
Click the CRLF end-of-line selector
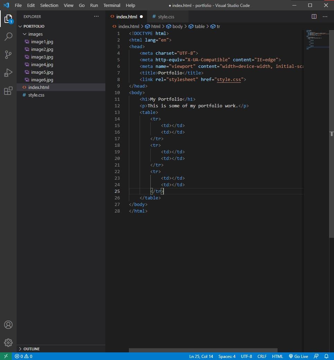pyautogui.click(x=262, y=356)
